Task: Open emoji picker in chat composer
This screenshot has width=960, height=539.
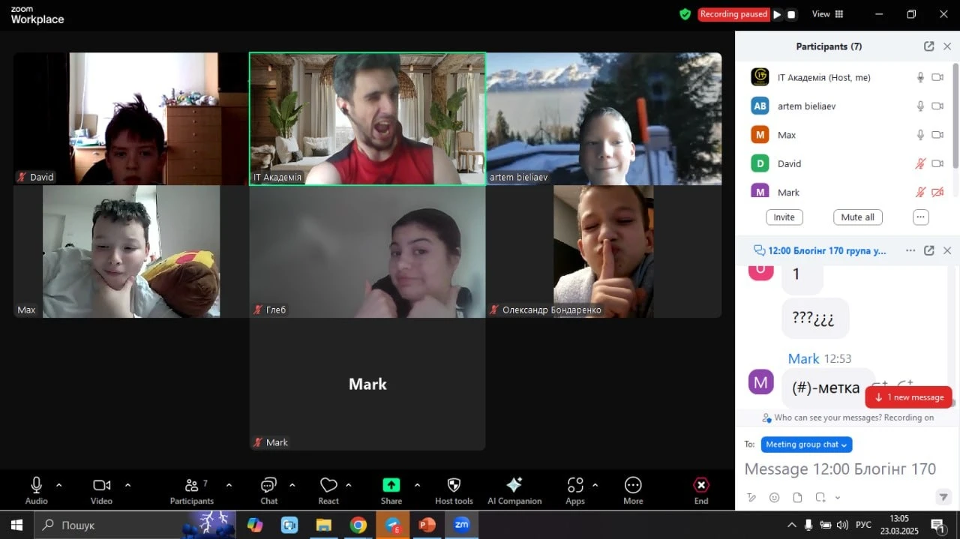Action: point(774,497)
